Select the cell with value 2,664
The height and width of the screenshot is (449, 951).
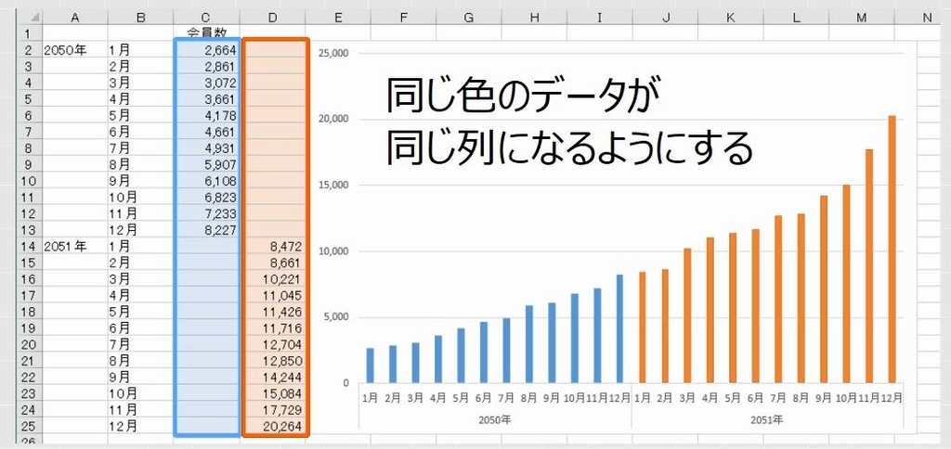[206, 50]
